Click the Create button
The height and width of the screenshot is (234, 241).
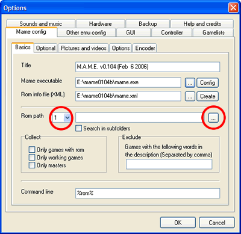[x=207, y=96]
